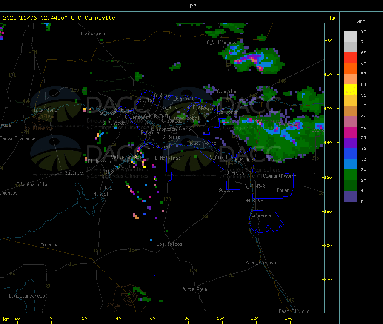Click the R_Padre label
Screen dimensions: 383x324
tap(244, 160)
